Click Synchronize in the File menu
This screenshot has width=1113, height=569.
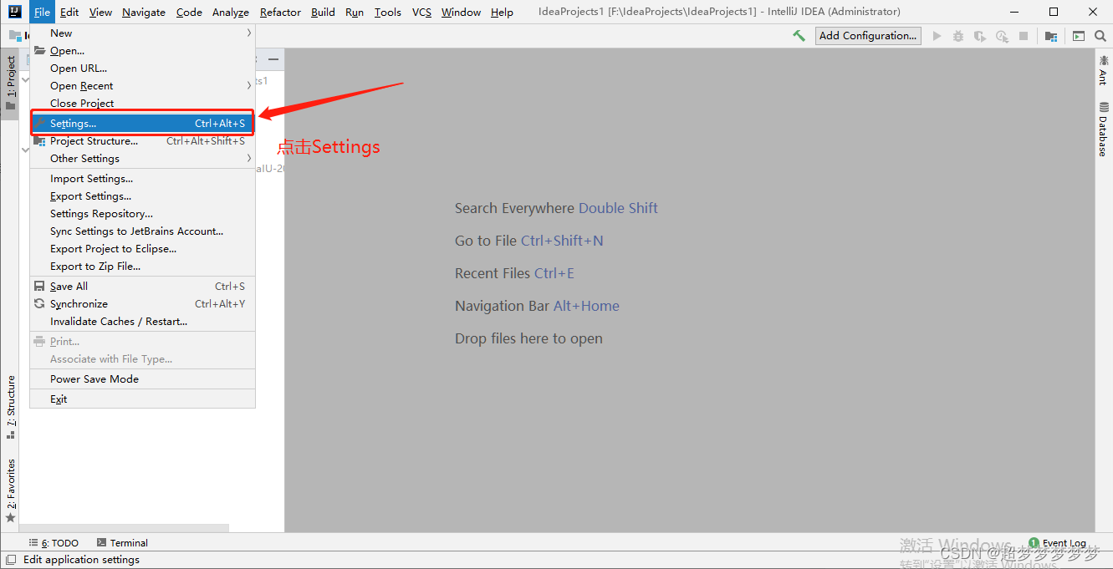[x=142, y=304]
